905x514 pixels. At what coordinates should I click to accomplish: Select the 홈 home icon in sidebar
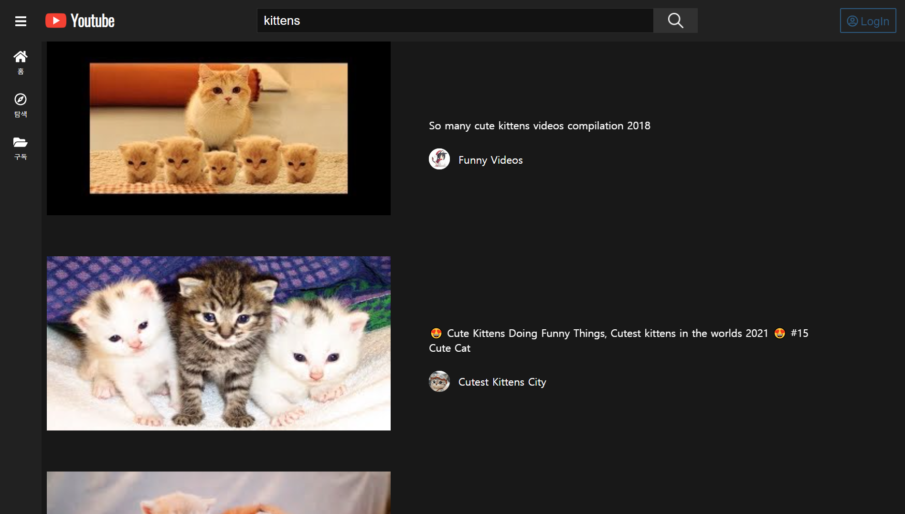(x=21, y=56)
